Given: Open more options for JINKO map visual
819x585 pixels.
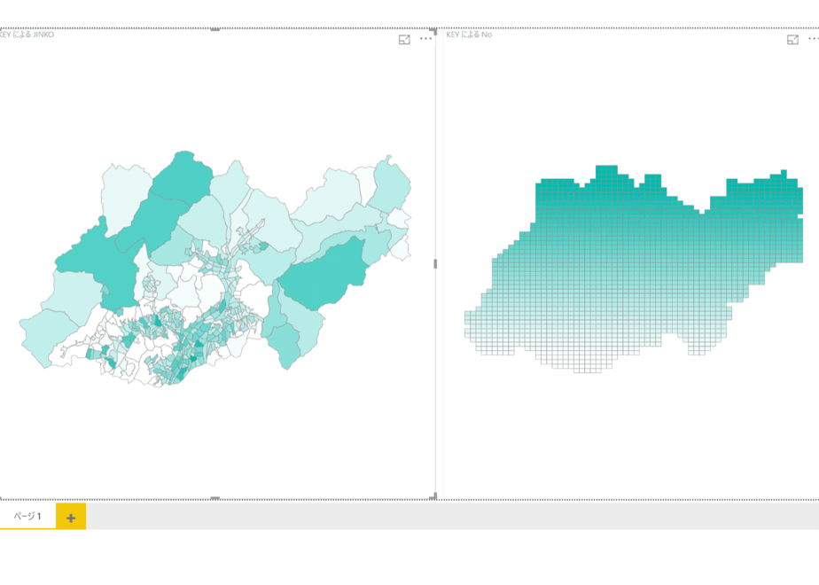Looking at the screenshot, I should 425,39.
